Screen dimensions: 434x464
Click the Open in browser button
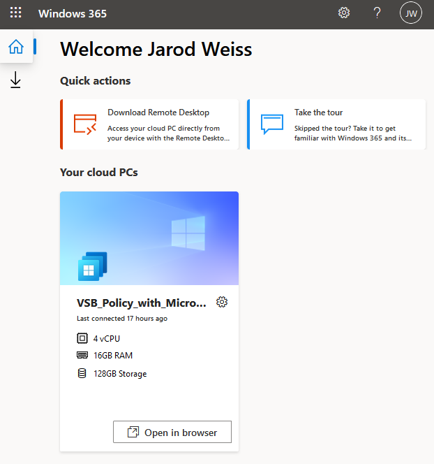[x=172, y=432]
